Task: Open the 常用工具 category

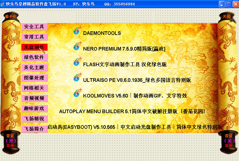Action: coord(34,37)
